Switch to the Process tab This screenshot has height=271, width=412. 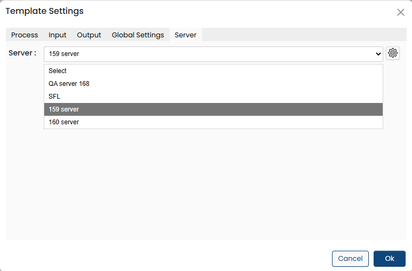tap(25, 35)
